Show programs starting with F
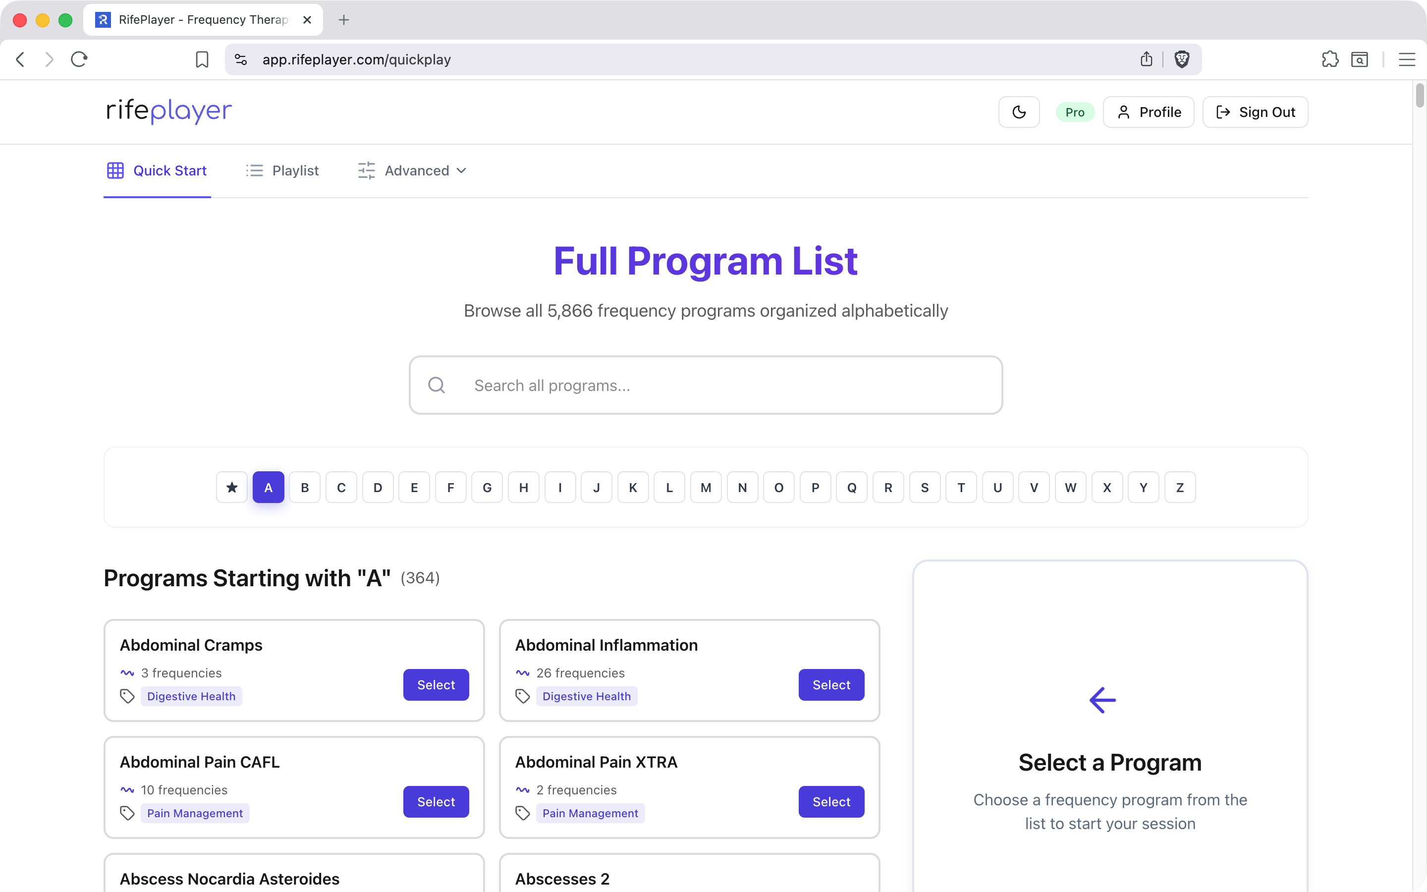Viewport: 1427px width, 892px height. (450, 487)
